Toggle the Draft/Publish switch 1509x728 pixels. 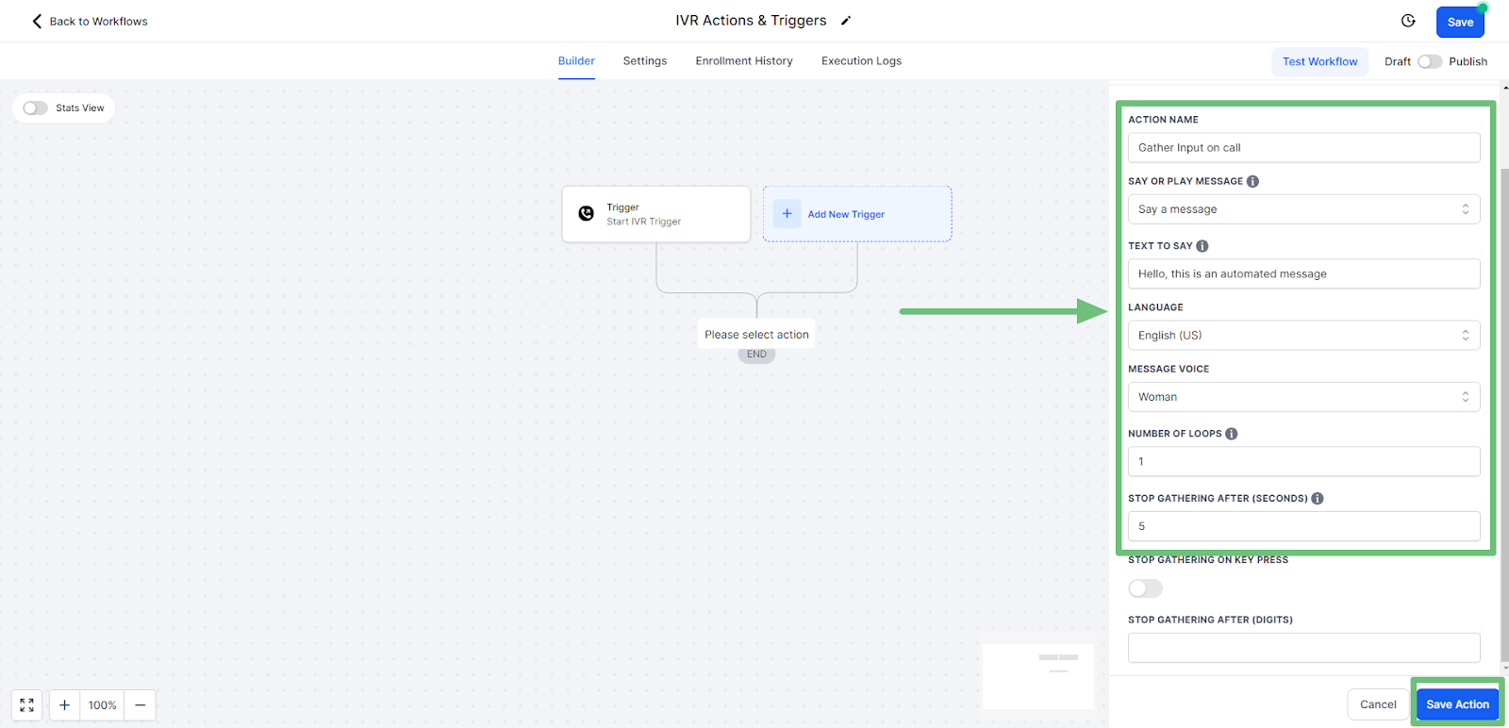1430,61
